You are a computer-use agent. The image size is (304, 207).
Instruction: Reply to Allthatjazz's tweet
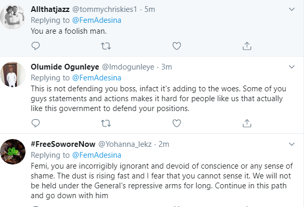(35, 46)
